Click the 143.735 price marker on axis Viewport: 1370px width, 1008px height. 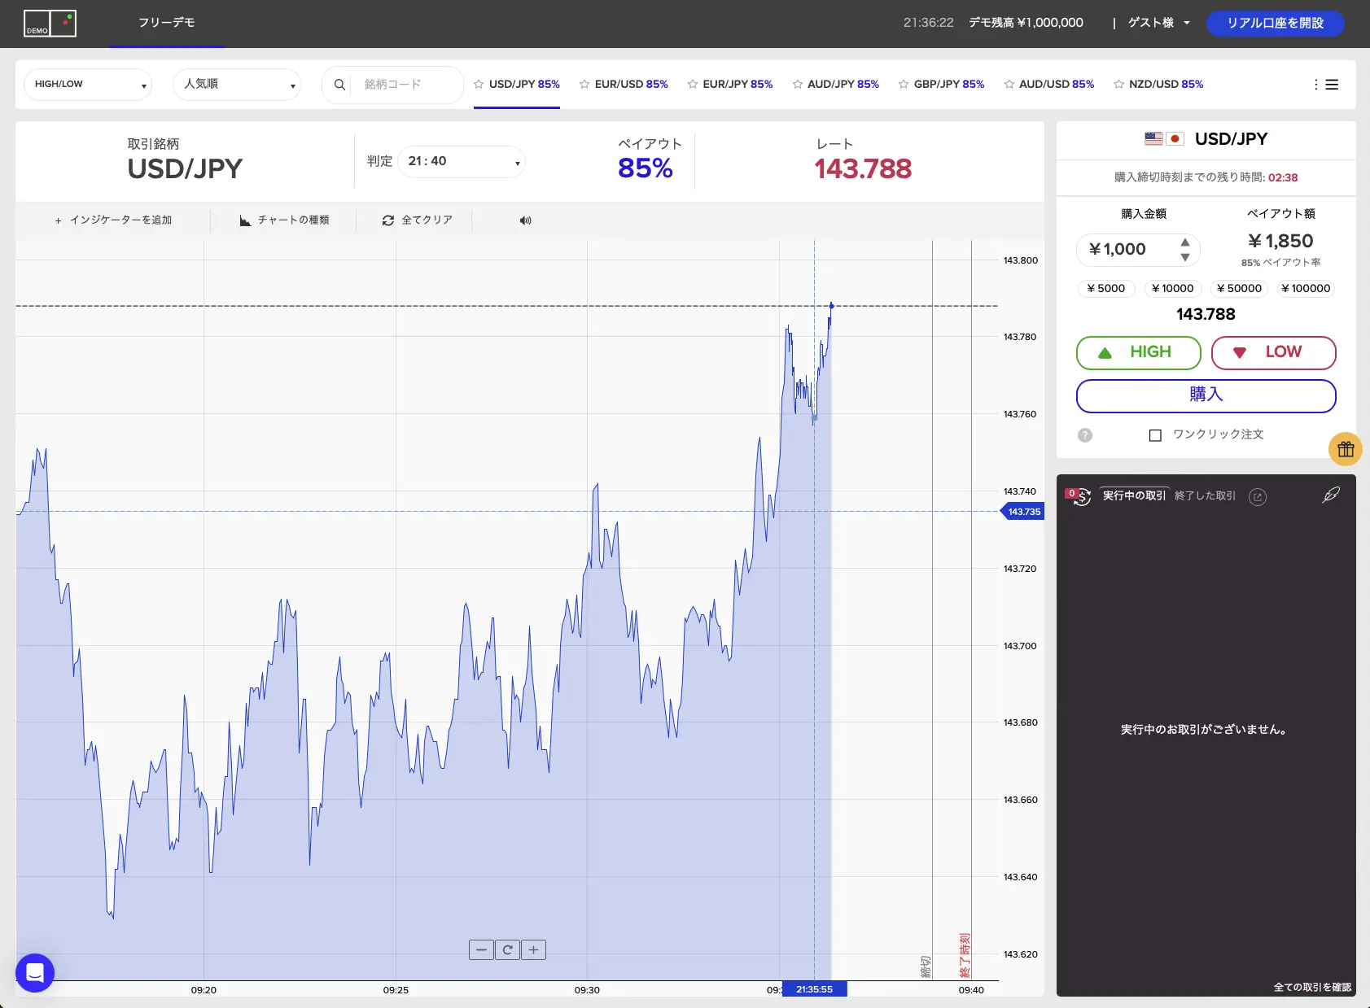click(x=1022, y=512)
